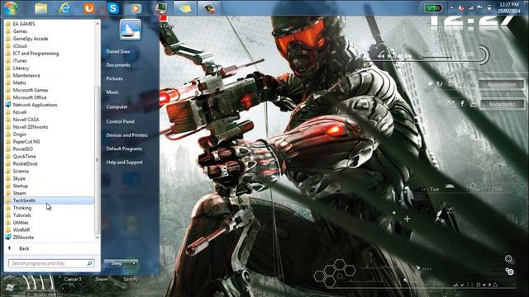Open the taskbar clock showing 12:27 PM
The width and height of the screenshot is (529, 297).
(x=509, y=7)
